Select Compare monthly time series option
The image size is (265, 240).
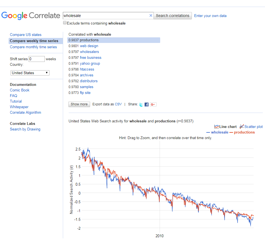click(33, 47)
